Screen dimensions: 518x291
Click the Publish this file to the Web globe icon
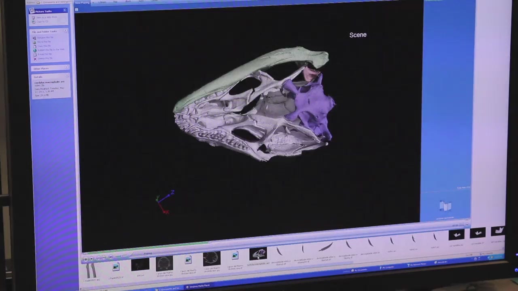click(35, 50)
